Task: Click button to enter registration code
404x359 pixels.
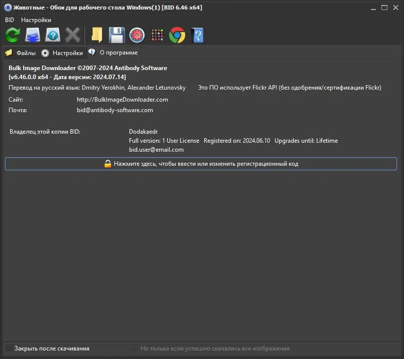Action: pos(201,164)
